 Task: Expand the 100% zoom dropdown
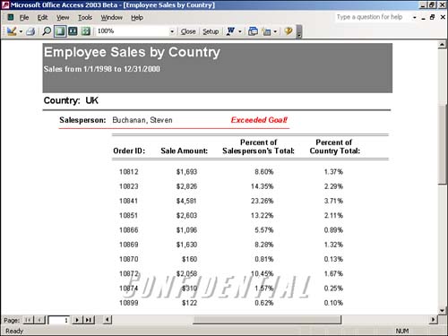172,31
